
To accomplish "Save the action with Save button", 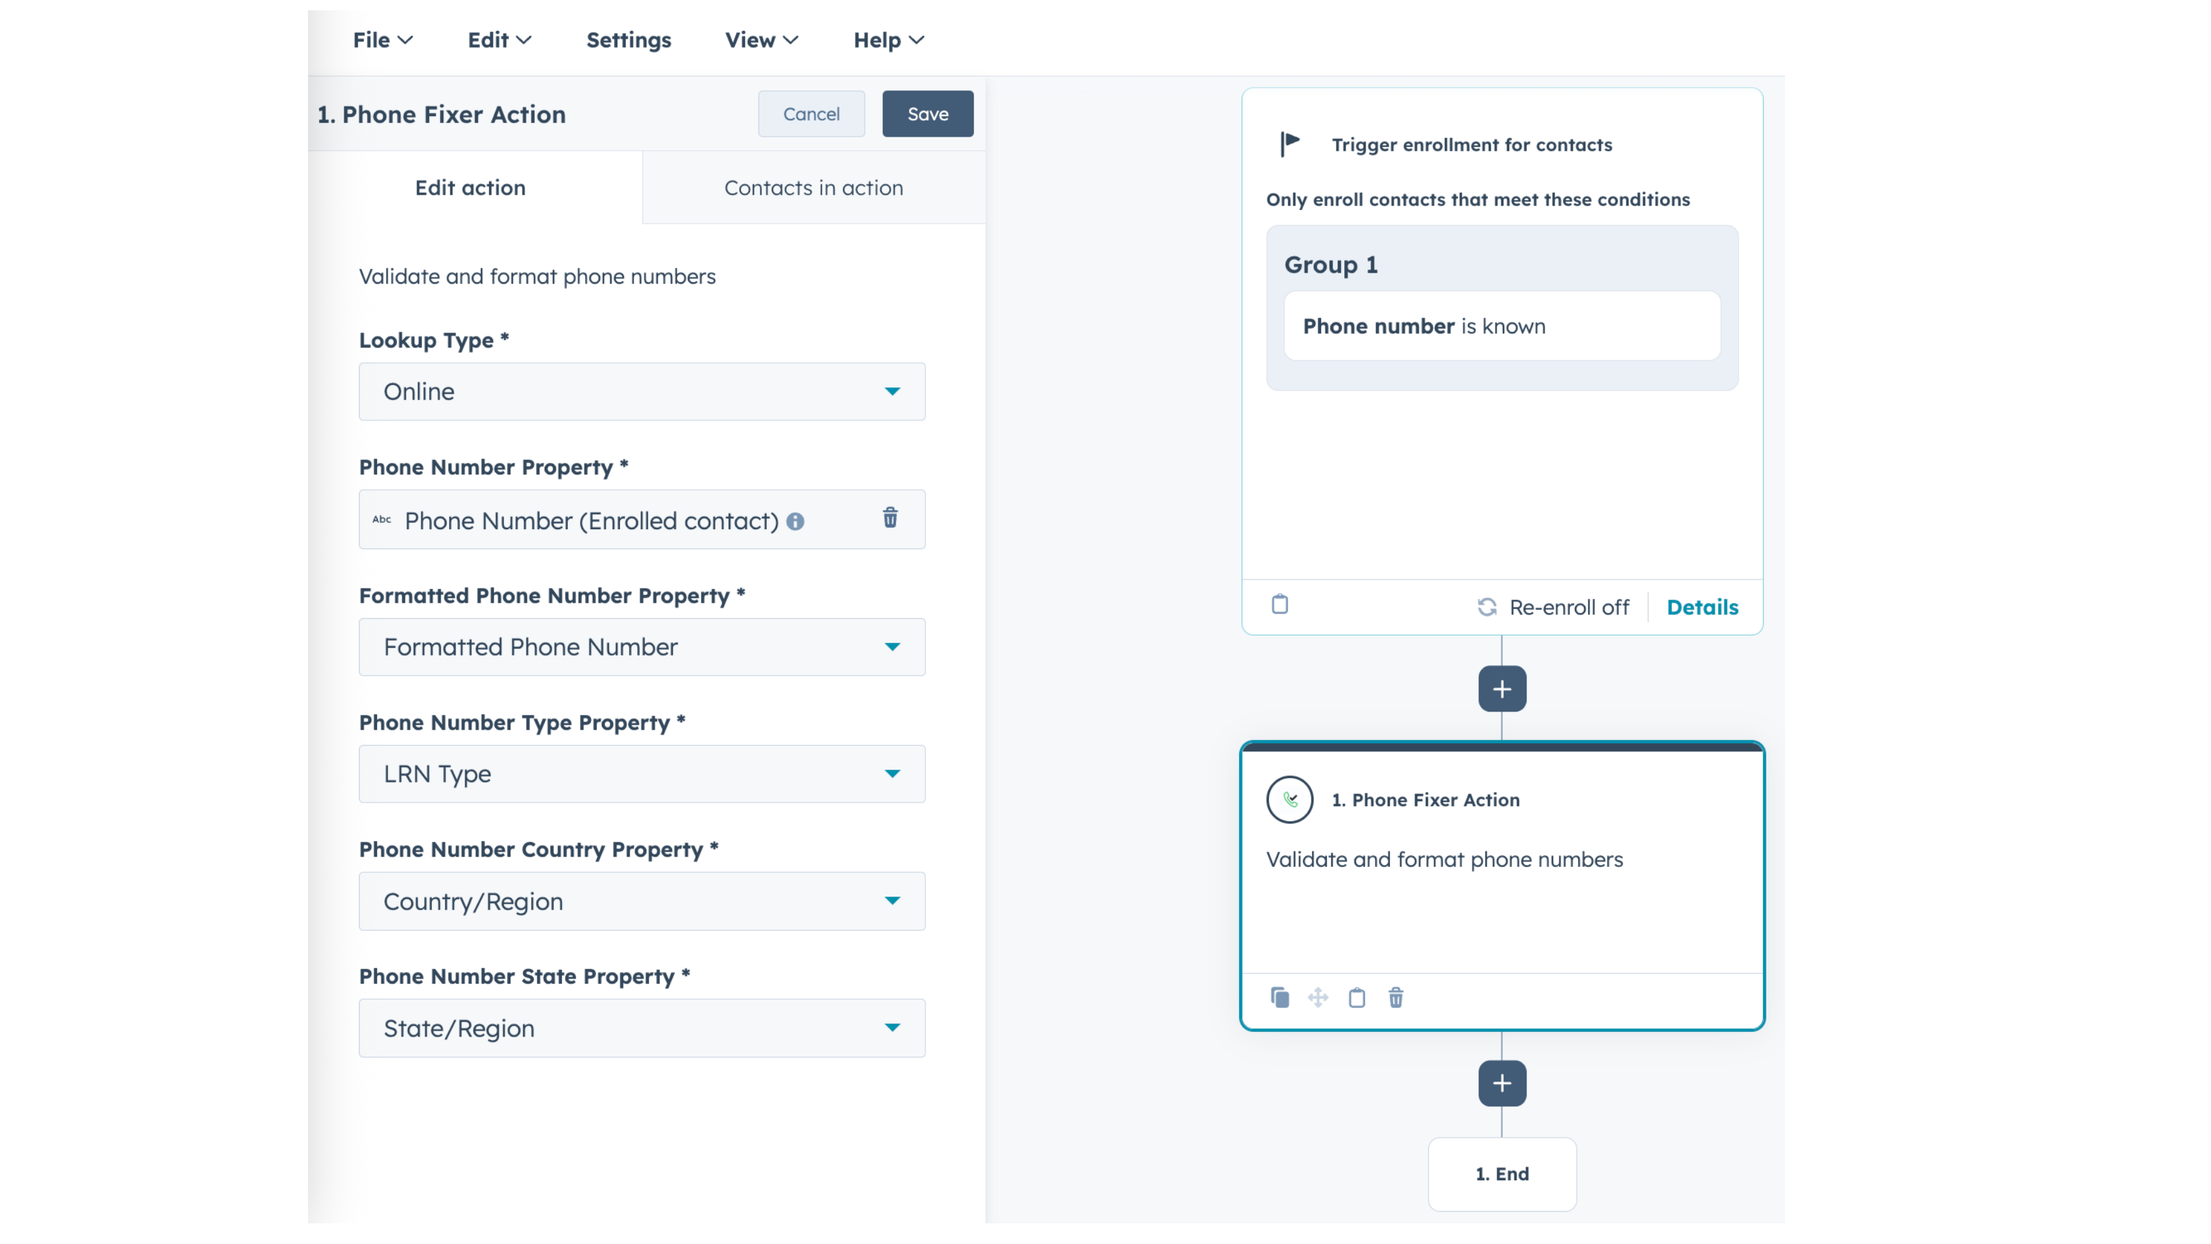I will 928,114.
